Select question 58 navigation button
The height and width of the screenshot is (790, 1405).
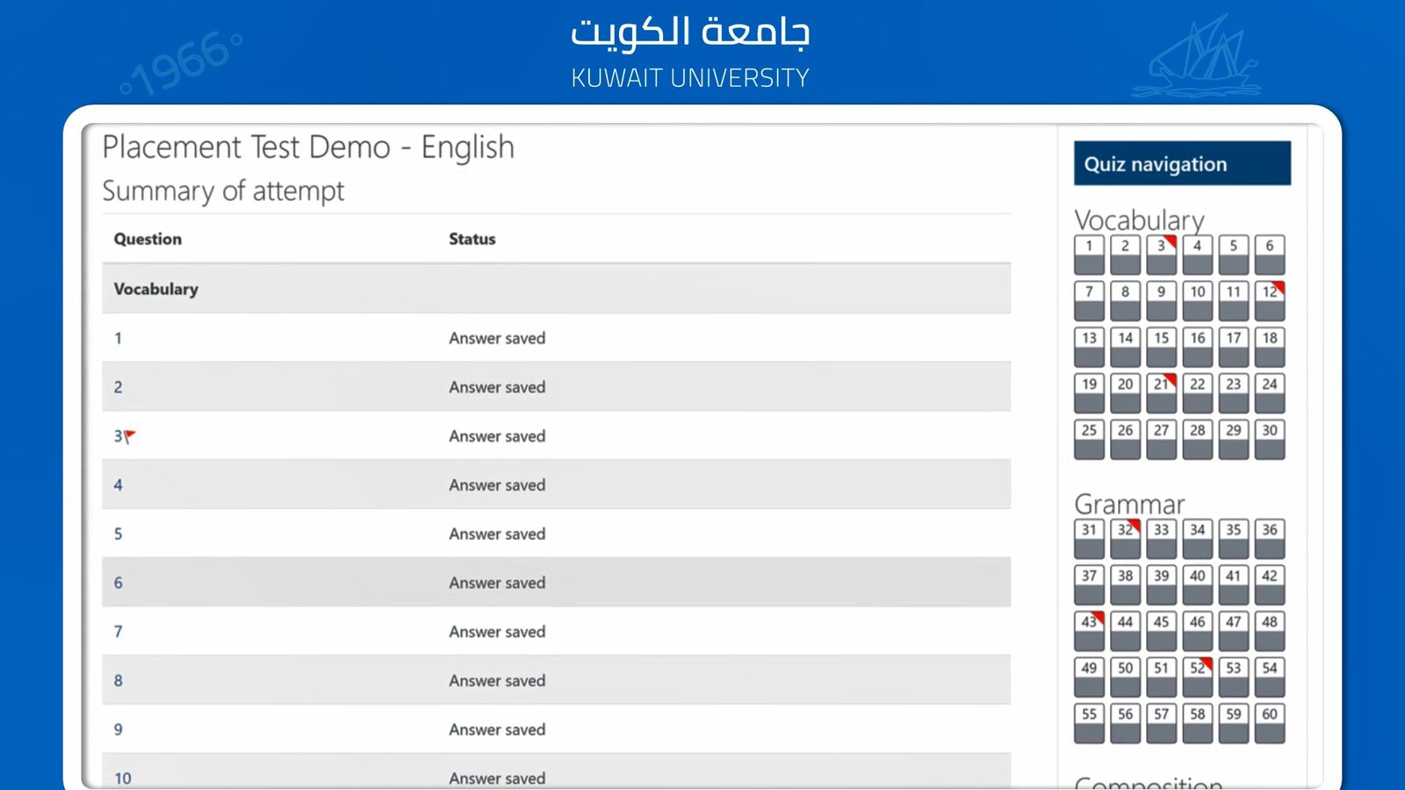(x=1197, y=724)
